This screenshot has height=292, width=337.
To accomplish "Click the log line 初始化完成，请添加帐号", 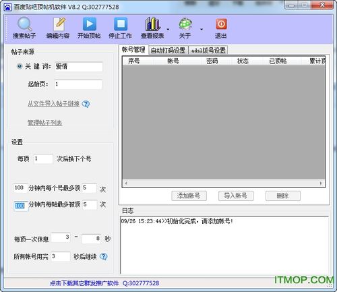I will [x=200, y=221].
